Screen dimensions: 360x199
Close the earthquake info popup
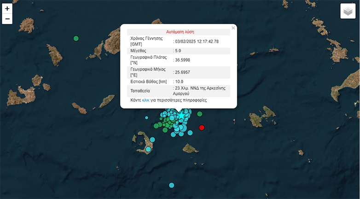[233, 28]
